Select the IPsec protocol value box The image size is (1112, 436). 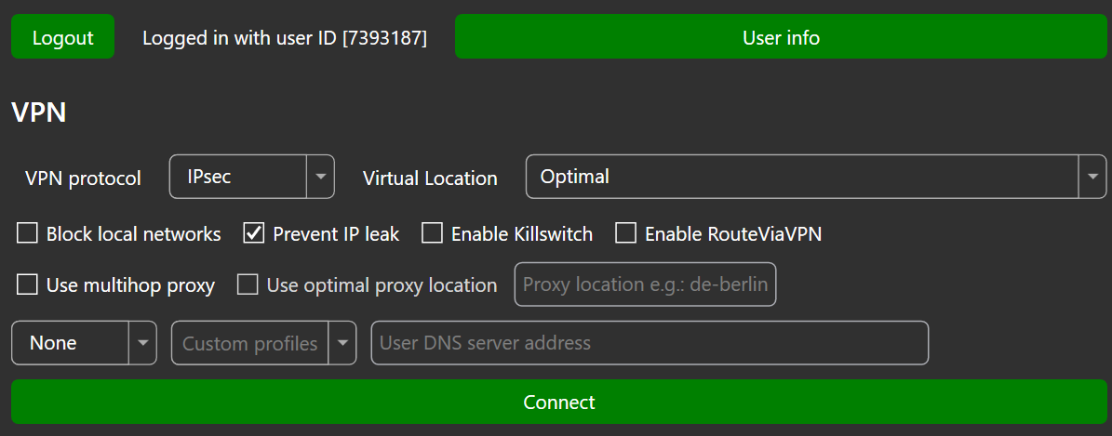tap(238, 177)
